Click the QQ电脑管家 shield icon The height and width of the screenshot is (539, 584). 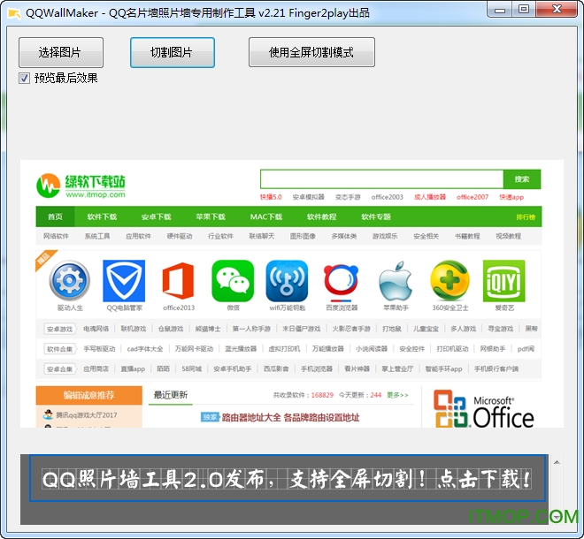[x=124, y=280]
